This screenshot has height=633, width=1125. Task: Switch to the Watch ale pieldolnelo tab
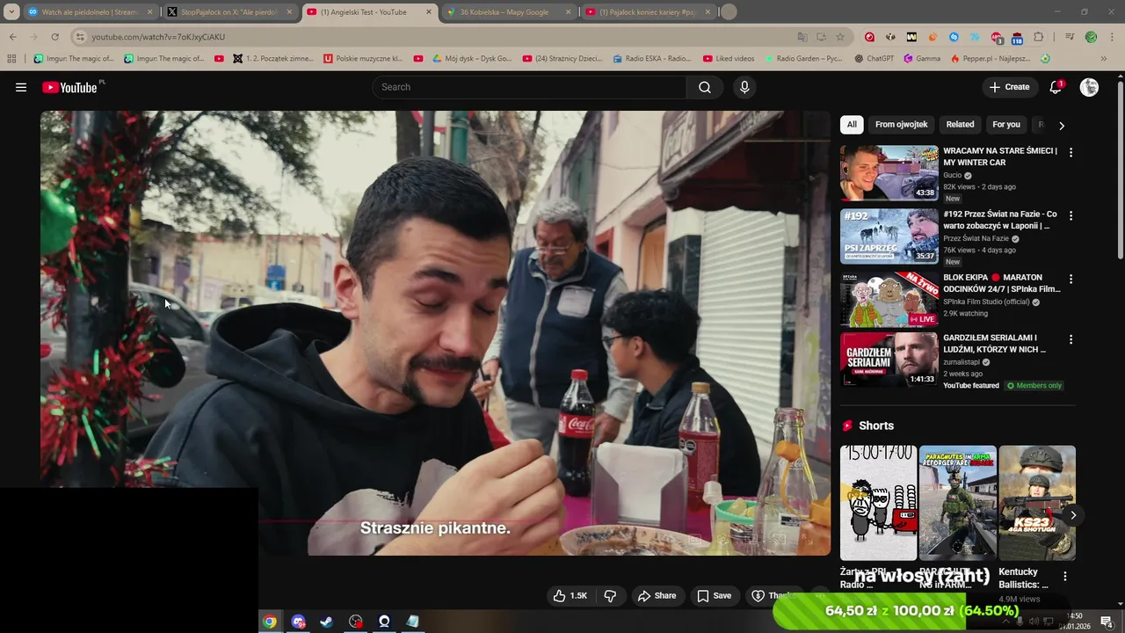89,12
